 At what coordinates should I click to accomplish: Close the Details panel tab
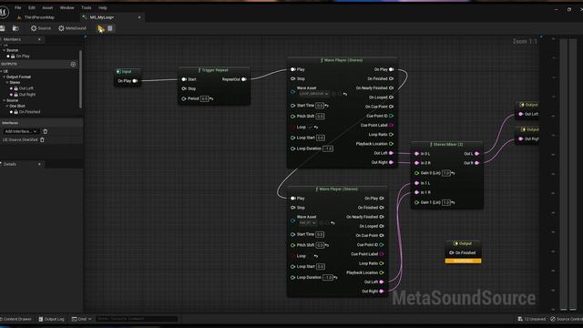39,164
